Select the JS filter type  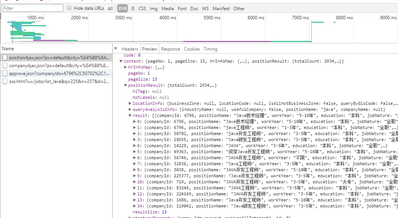click(x=133, y=8)
